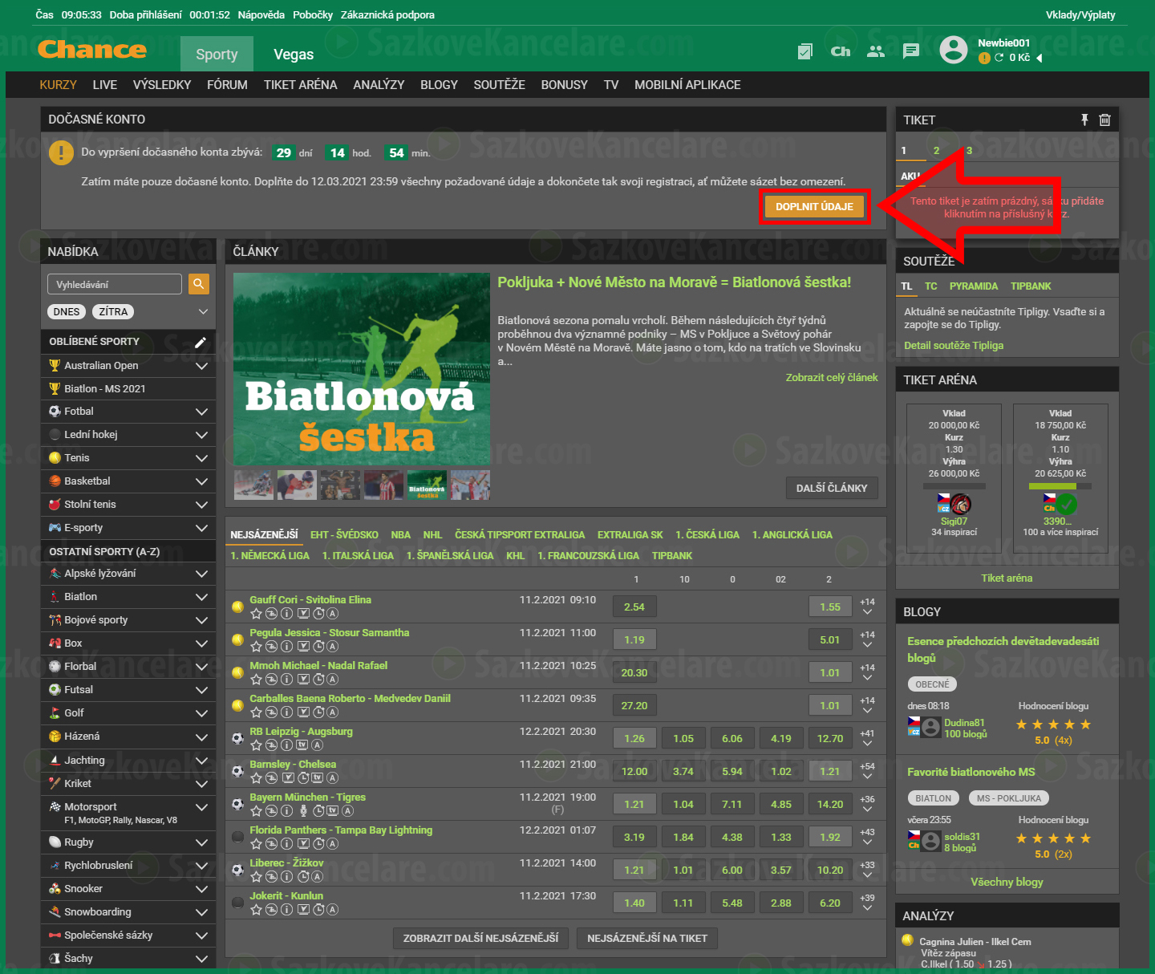Click the Australian Open trophy icon
1155x974 pixels.
click(x=55, y=366)
